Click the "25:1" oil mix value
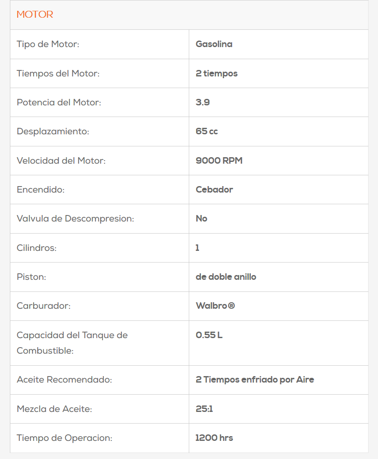Screen dimensions: 378x459 204,409
